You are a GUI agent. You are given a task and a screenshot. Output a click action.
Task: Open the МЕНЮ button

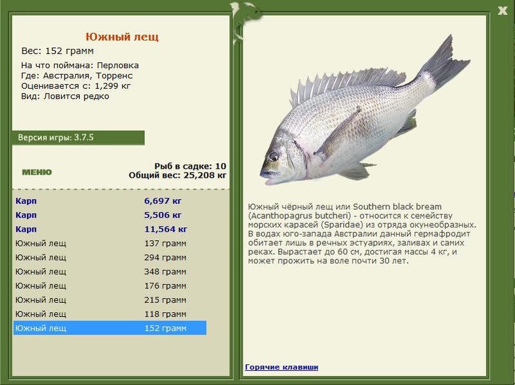pyautogui.click(x=37, y=172)
